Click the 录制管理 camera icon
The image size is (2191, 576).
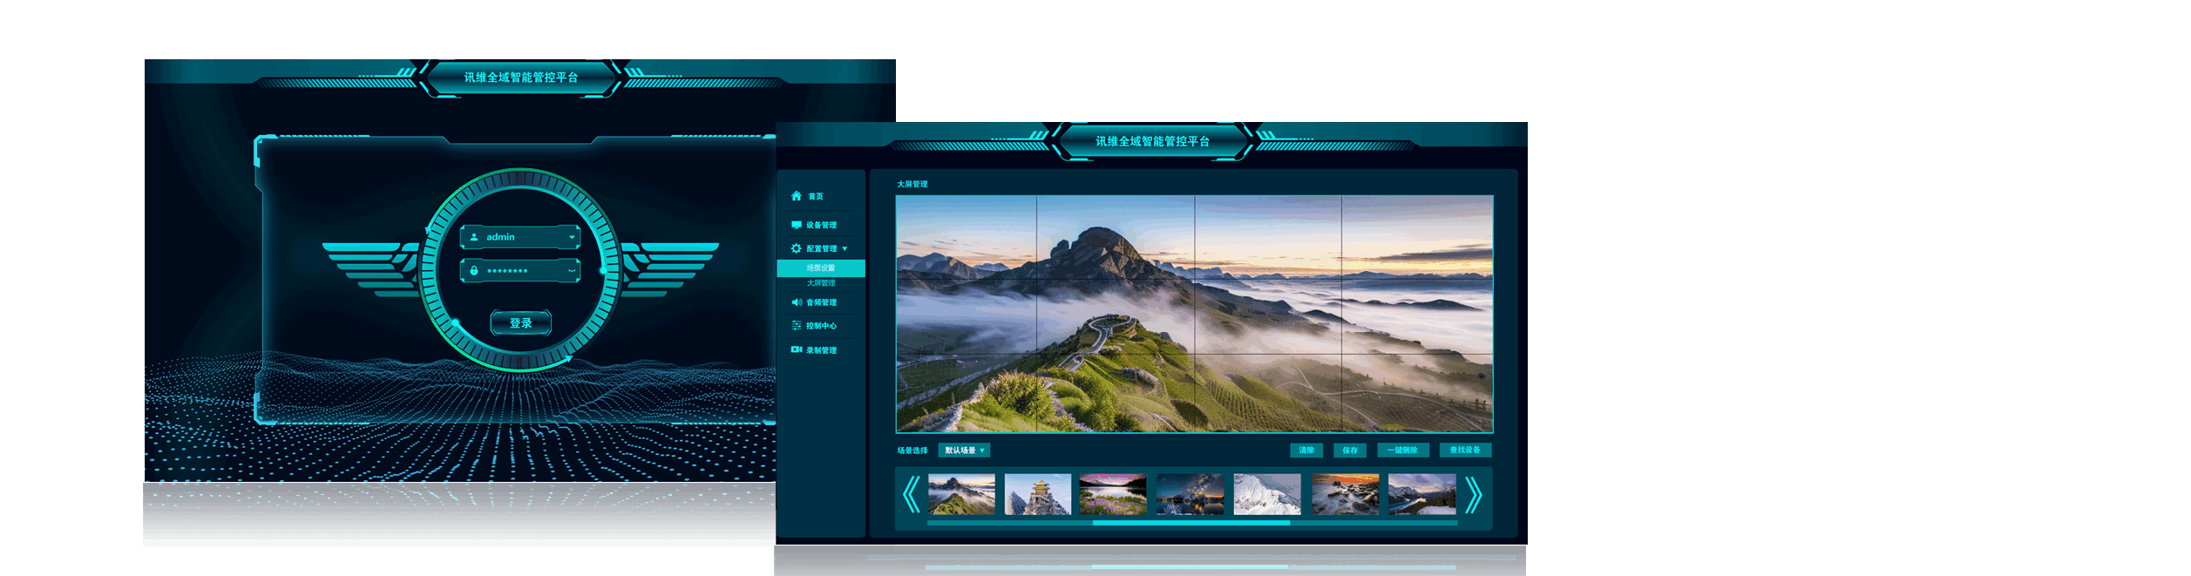[796, 349]
